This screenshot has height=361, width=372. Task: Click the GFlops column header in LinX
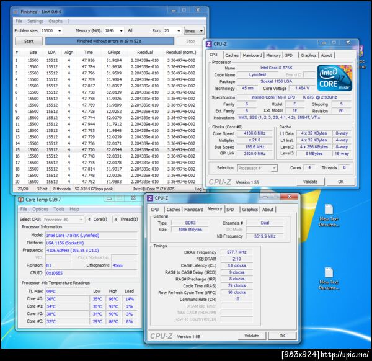pyautogui.click(x=114, y=53)
